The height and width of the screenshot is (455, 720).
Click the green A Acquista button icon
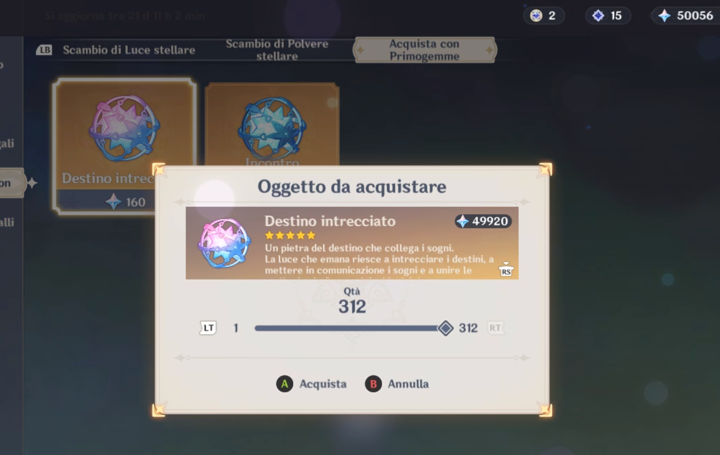click(x=285, y=384)
